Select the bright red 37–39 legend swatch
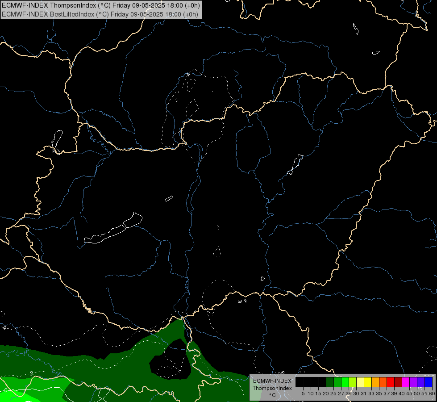Viewport: 437px width, 402px height. tap(391, 382)
